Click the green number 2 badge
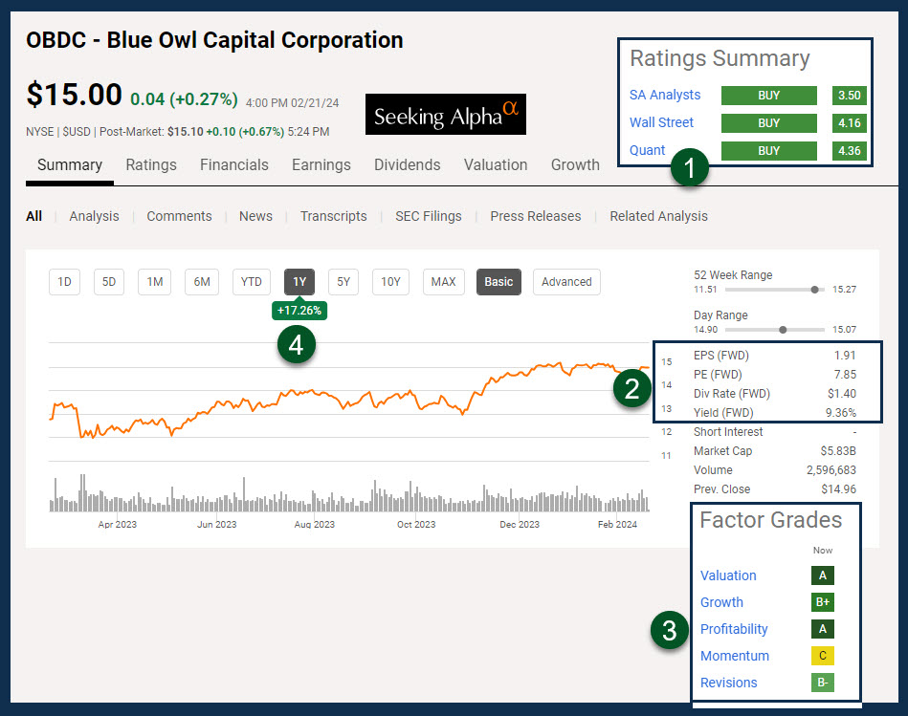The height and width of the screenshot is (716, 908). (x=632, y=388)
